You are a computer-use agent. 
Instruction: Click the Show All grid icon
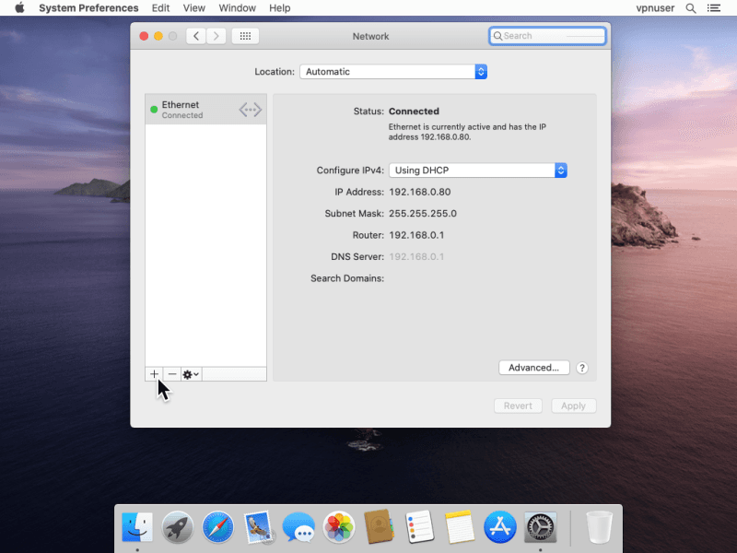pyautogui.click(x=245, y=36)
